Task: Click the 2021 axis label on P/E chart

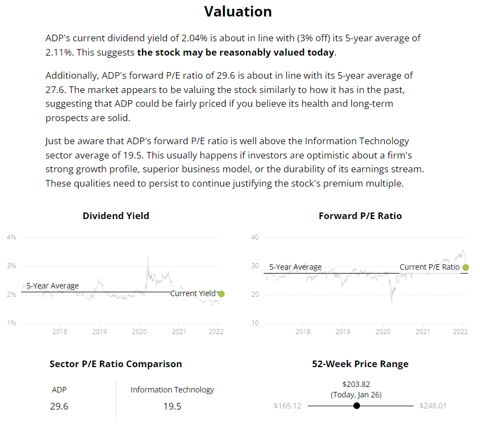Action: (423, 331)
